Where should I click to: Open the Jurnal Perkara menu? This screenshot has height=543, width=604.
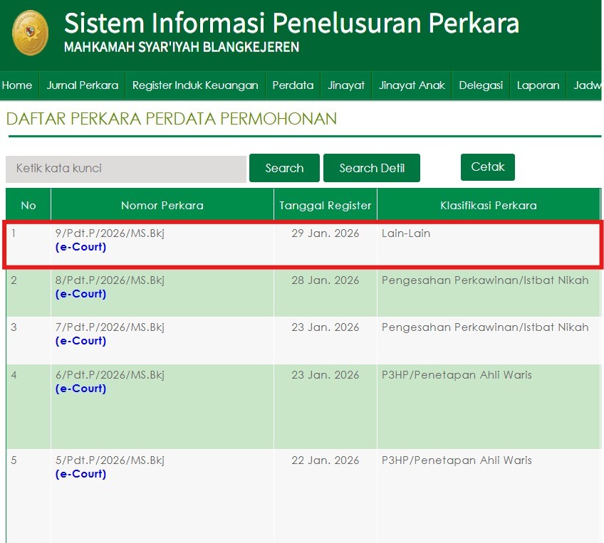tap(83, 85)
